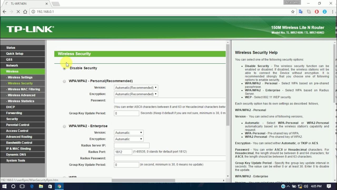Go to Wireless Settings submenu
Viewport: 337px width, 190px height.
(23, 77)
